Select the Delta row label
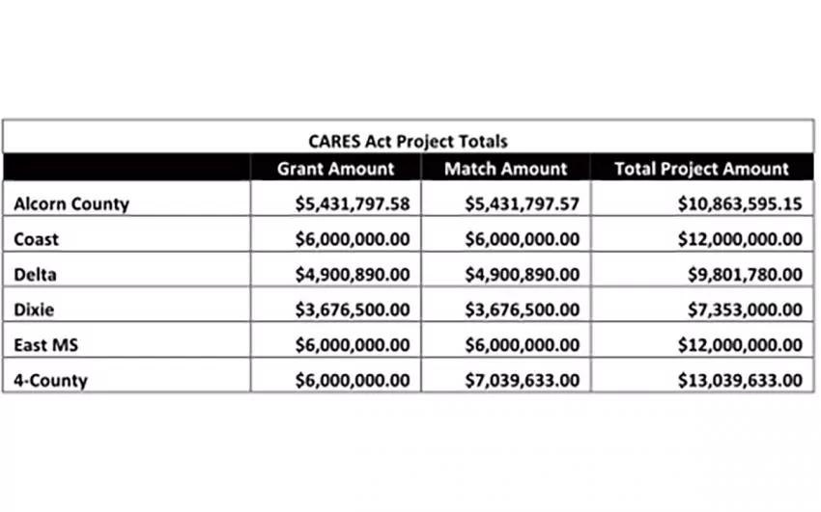The height and width of the screenshot is (512, 821). pyautogui.click(x=35, y=275)
